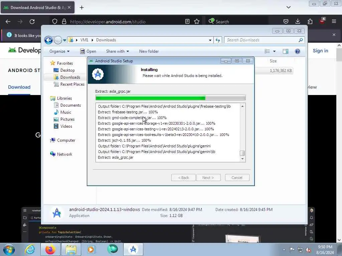This screenshot has height=256, width=342.
Task: Click the site padlock icon in Firefox
Action: coord(64,21)
